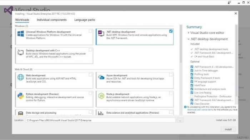Open the Language packs tab

85,20
